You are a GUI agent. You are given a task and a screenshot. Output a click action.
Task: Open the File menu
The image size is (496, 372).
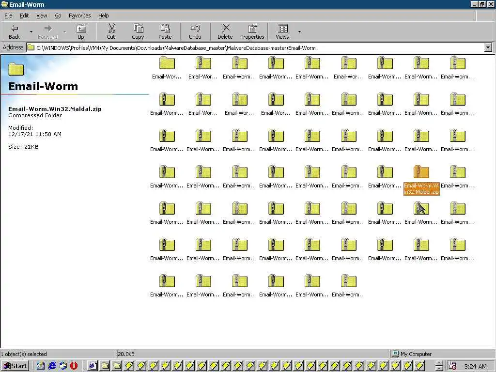coord(8,15)
